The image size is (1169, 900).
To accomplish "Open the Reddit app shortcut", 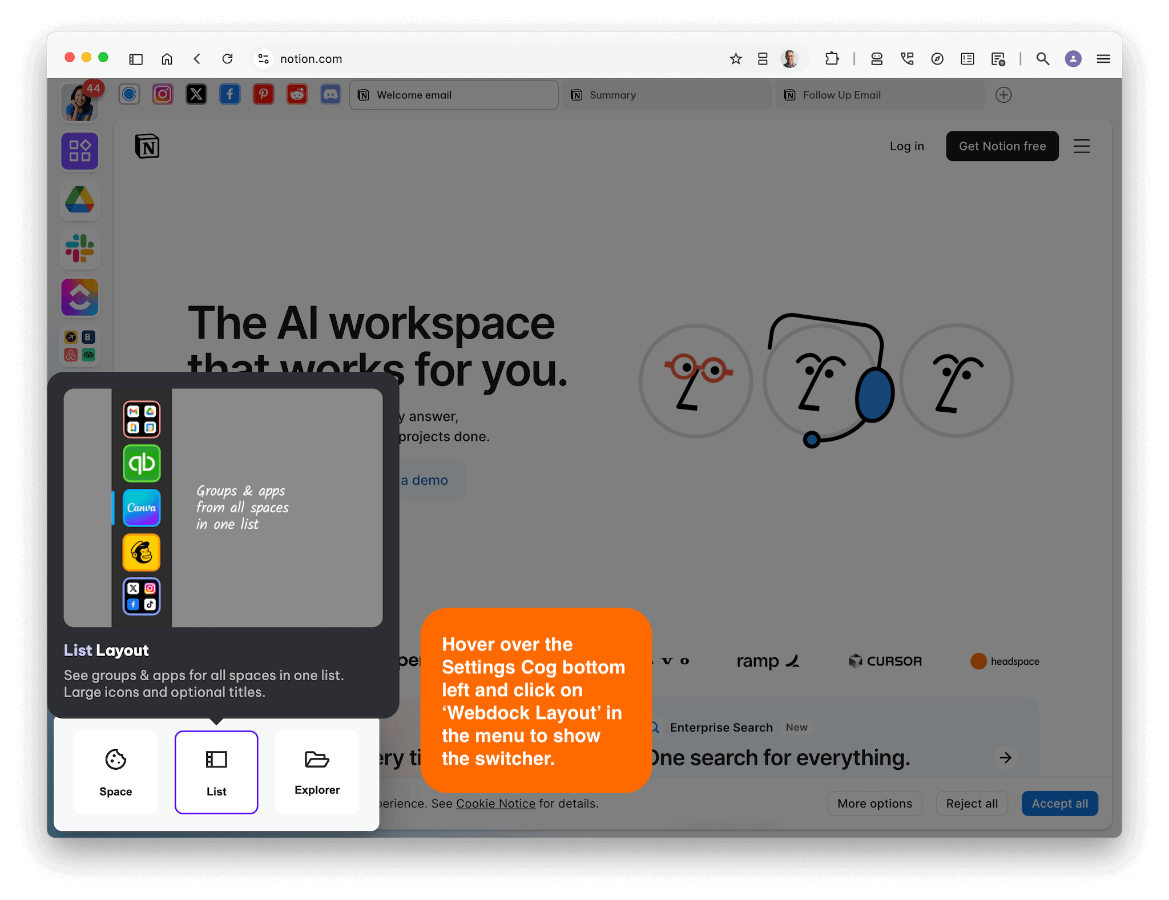I will (297, 94).
